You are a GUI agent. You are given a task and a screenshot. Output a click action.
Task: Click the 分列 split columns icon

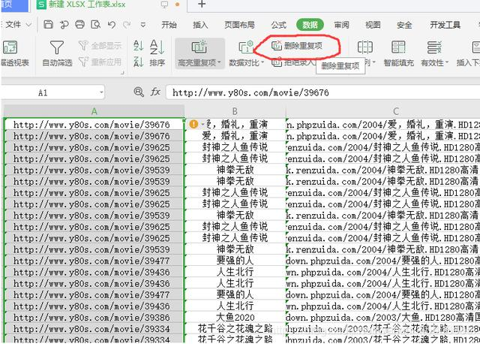(365, 47)
